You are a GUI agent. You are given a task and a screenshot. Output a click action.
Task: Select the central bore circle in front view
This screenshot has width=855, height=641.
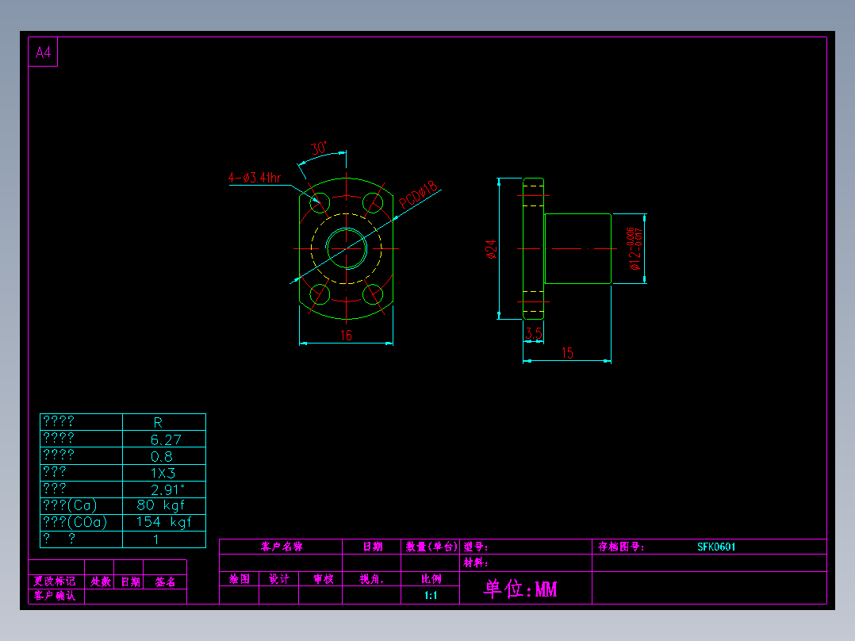point(347,249)
